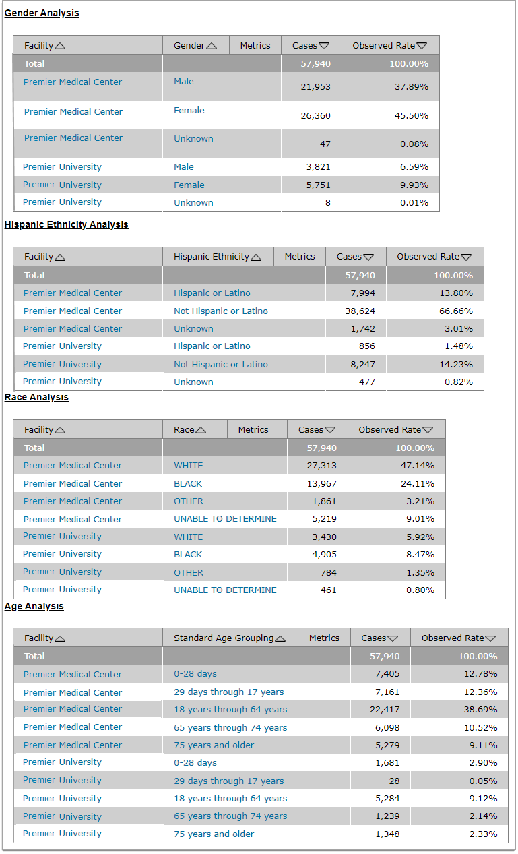Image resolution: width=518 pixels, height=854 pixels.
Task: Open the Unknown ethnicity link for Premier University
Action: point(193,382)
